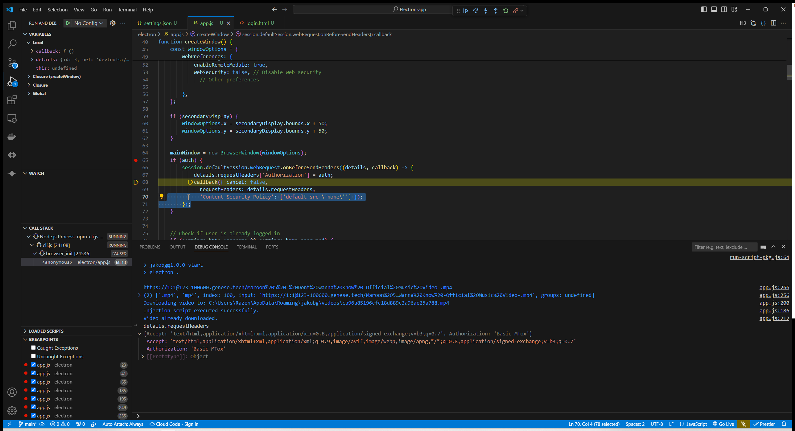
Task: Click the debug Continue button
Action: [x=466, y=10]
